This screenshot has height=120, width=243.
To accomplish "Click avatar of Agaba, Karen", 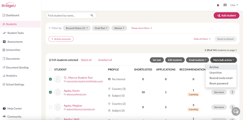I will tap(58, 92).
